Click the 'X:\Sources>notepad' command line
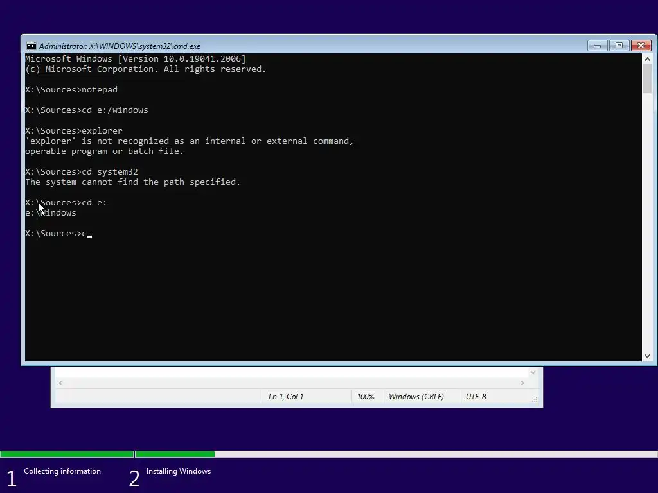This screenshot has width=658, height=493. pyautogui.click(x=71, y=90)
